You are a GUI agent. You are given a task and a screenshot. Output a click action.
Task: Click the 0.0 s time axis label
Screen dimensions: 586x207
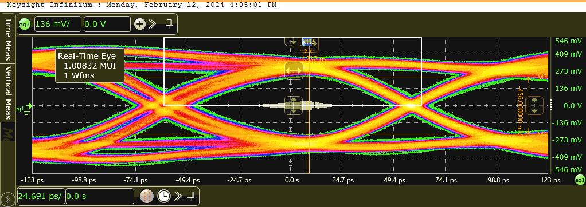292,180
